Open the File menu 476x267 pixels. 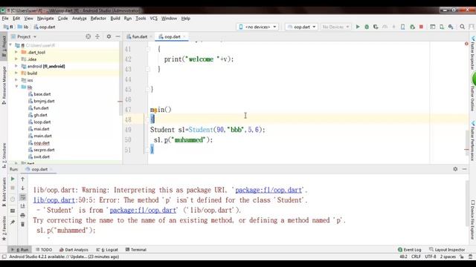(x=5, y=19)
